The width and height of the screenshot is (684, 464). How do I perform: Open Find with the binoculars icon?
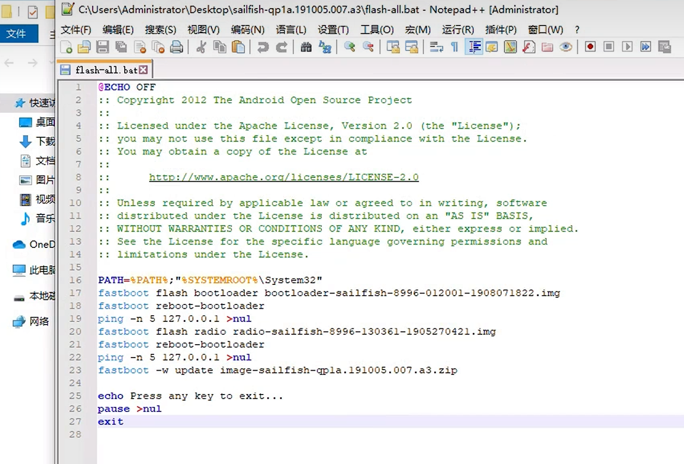306,47
